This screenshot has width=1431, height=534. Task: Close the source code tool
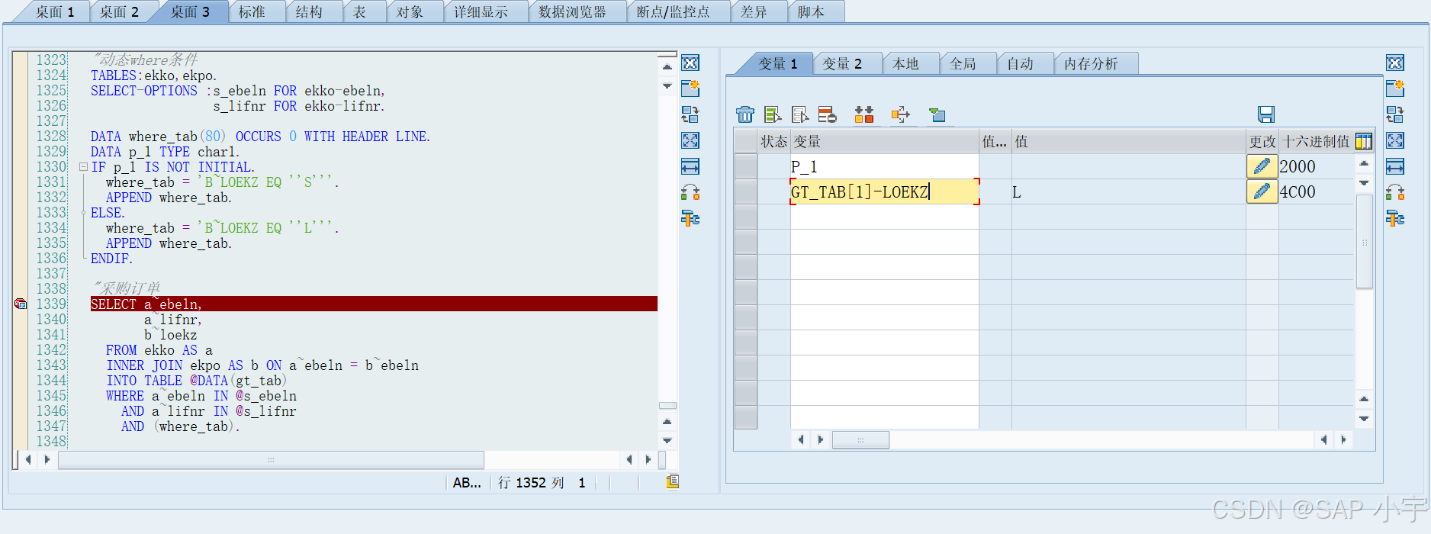[x=690, y=63]
